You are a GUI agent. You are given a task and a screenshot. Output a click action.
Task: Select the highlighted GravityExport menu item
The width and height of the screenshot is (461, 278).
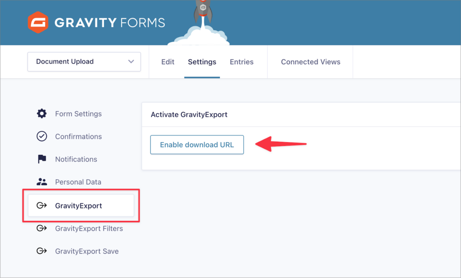coord(81,205)
